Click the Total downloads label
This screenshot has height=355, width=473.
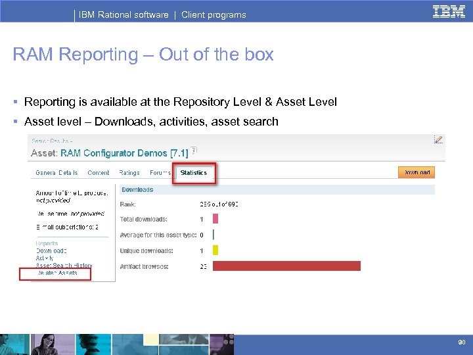click(144, 219)
